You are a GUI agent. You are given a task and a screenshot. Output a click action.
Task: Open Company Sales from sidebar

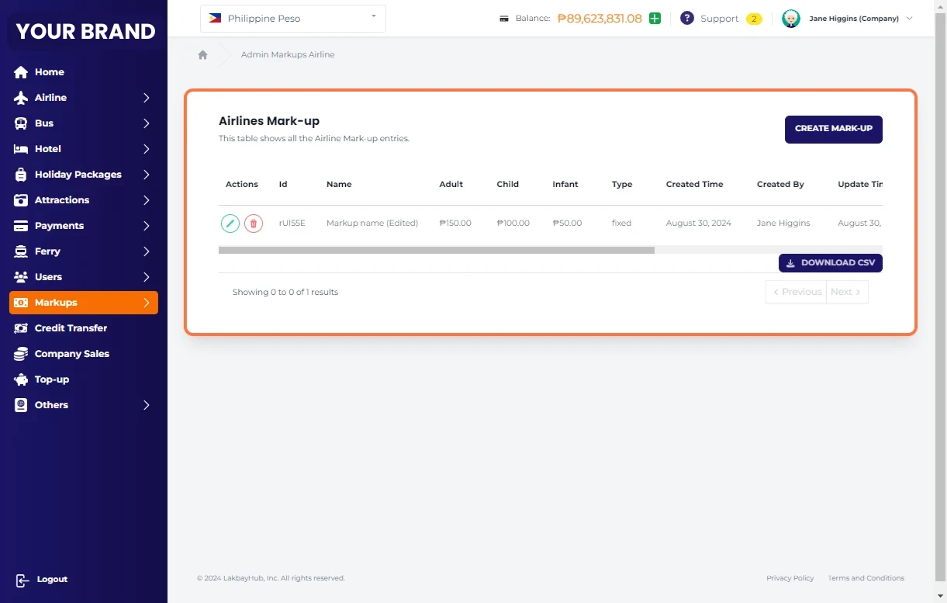click(x=71, y=354)
